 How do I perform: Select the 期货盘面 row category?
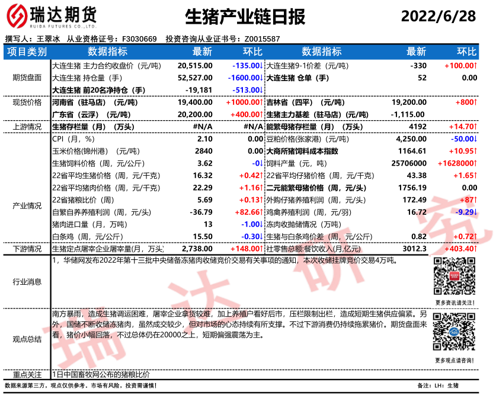[x=27, y=78]
